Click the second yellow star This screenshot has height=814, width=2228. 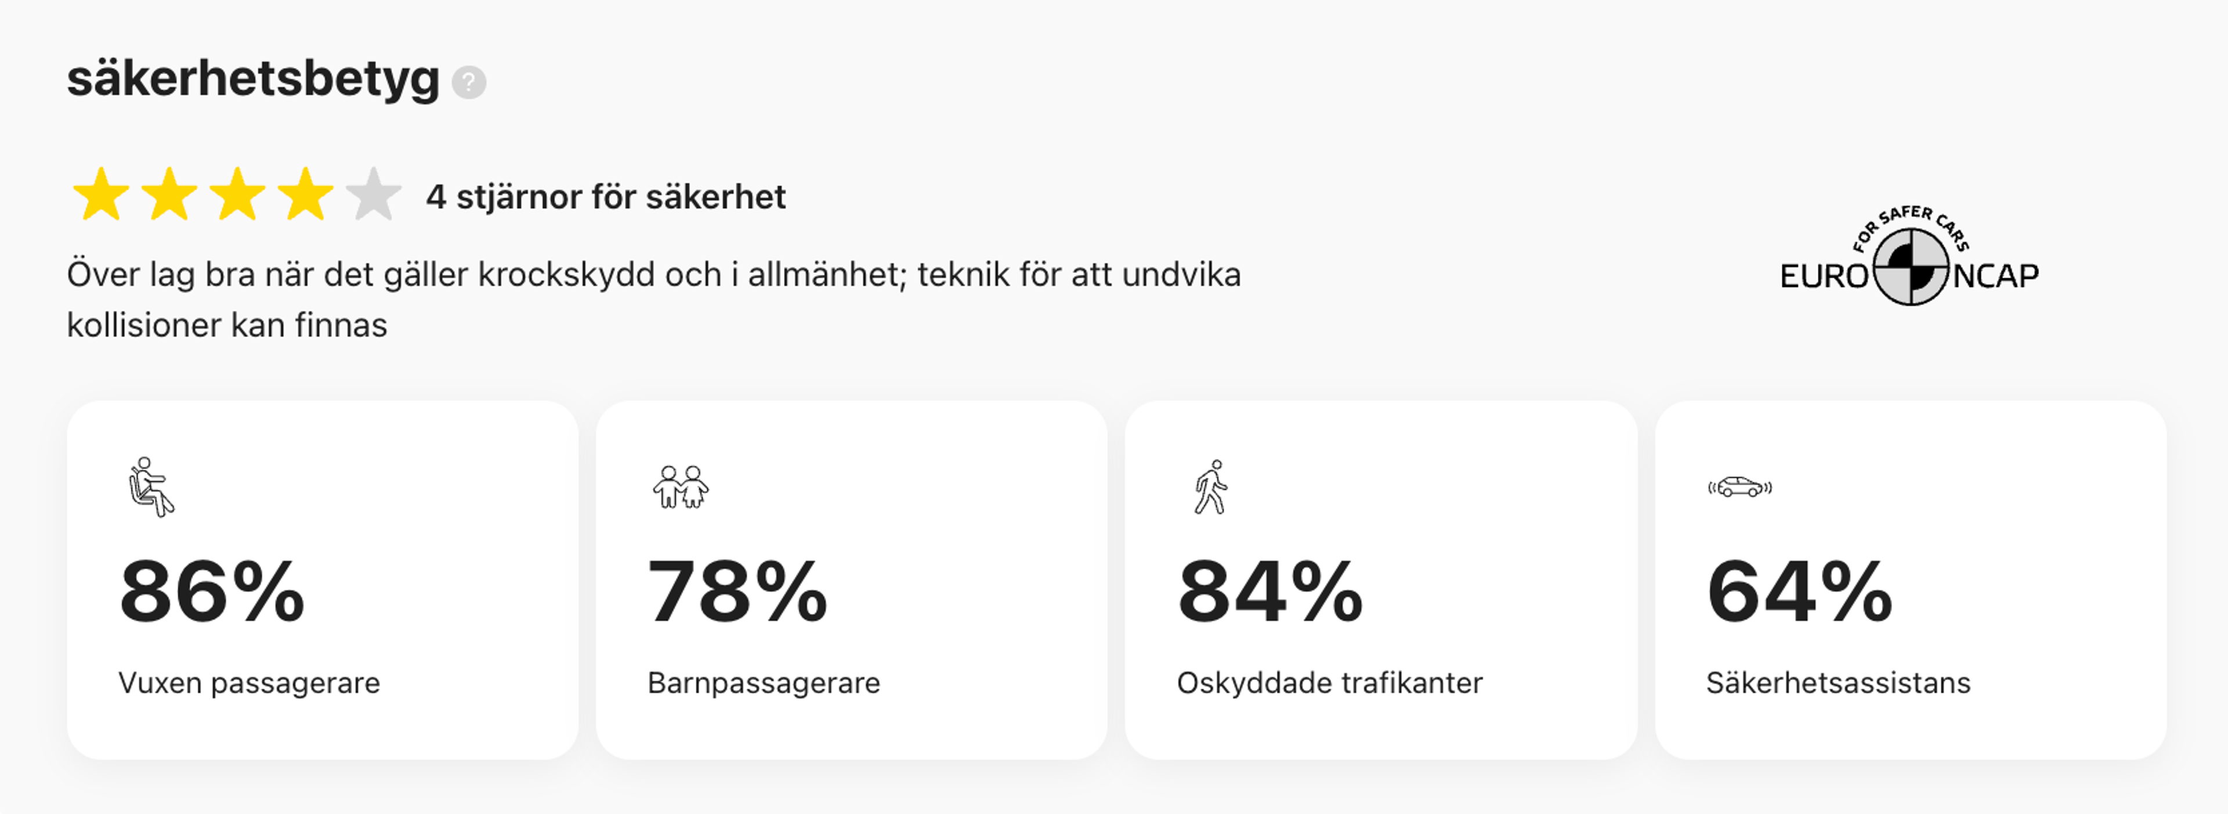point(169,195)
